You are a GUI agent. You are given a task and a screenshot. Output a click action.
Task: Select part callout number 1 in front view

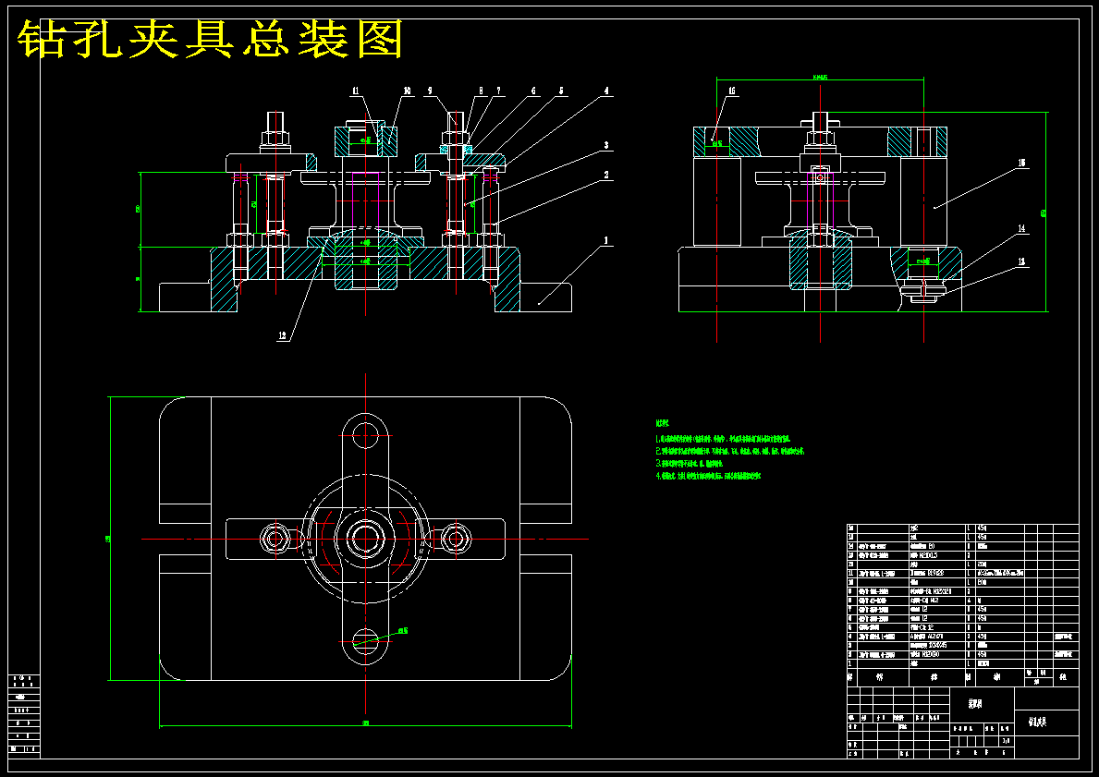click(606, 240)
